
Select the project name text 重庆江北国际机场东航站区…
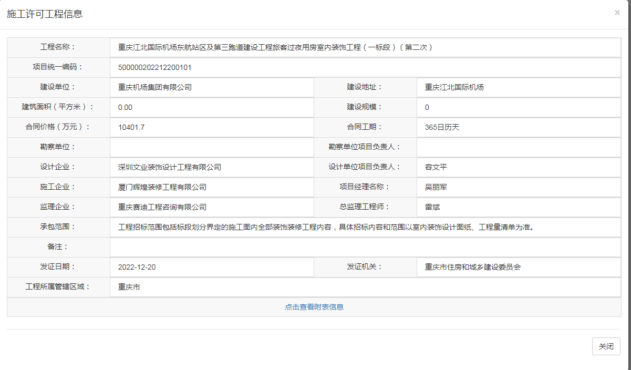(x=275, y=47)
